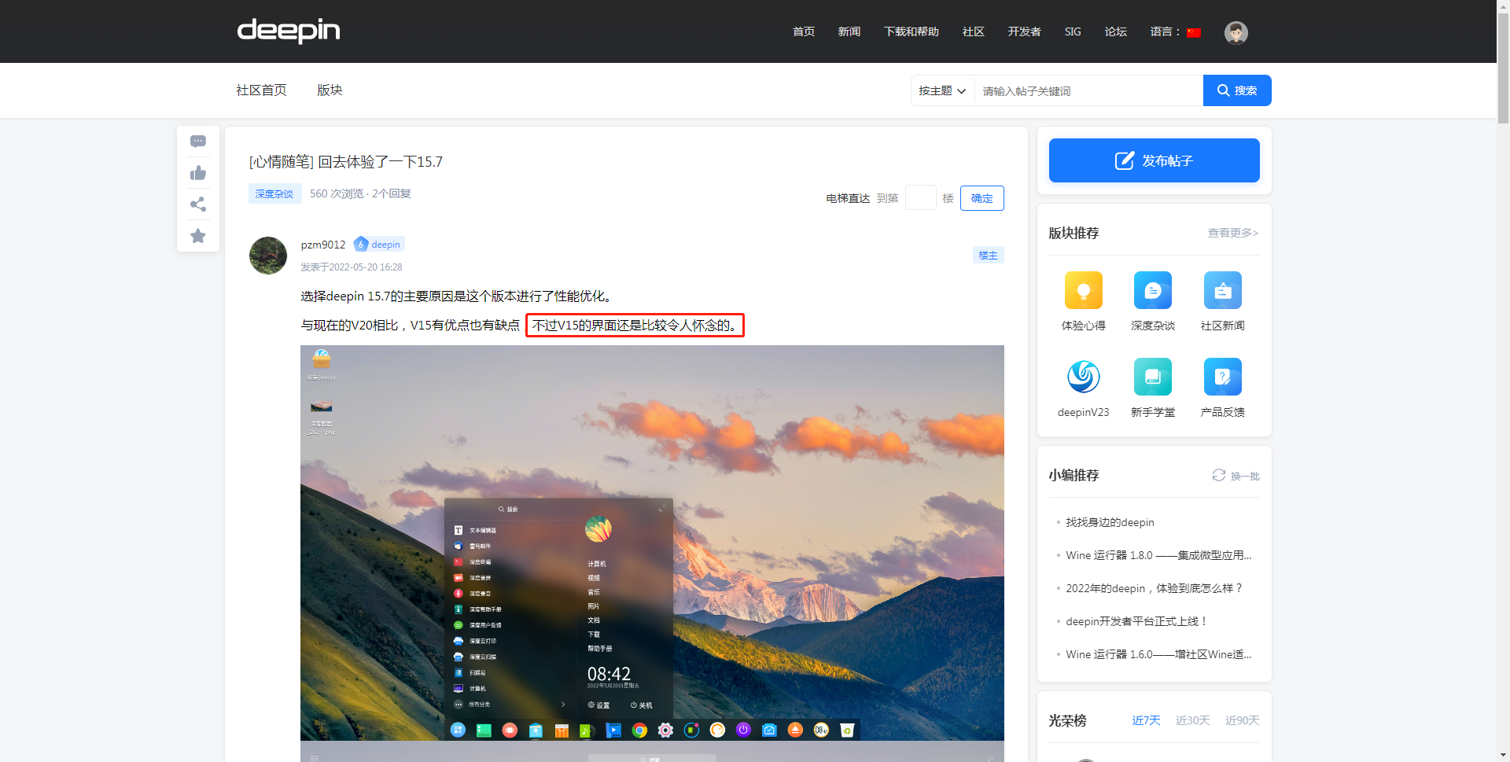
Task: Click the floor number input box
Action: pyautogui.click(x=920, y=198)
